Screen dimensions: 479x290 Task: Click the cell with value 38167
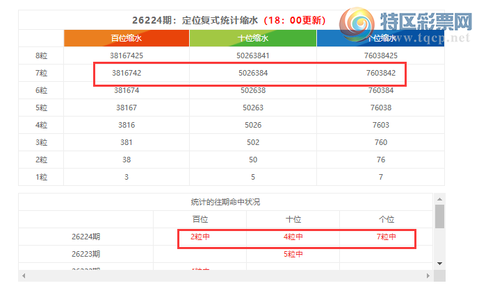127,108
